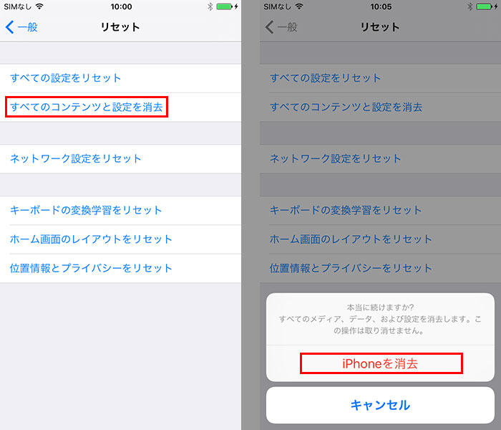This screenshot has width=501, height=430.
Task: Tap キーボードの変換学習をリセット on left screen
Action: tap(120, 211)
